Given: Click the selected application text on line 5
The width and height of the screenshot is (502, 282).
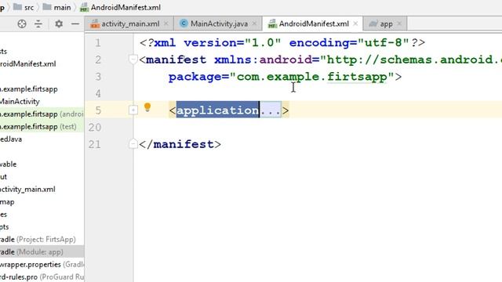Looking at the screenshot, I should pyautogui.click(x=218, y=110).
